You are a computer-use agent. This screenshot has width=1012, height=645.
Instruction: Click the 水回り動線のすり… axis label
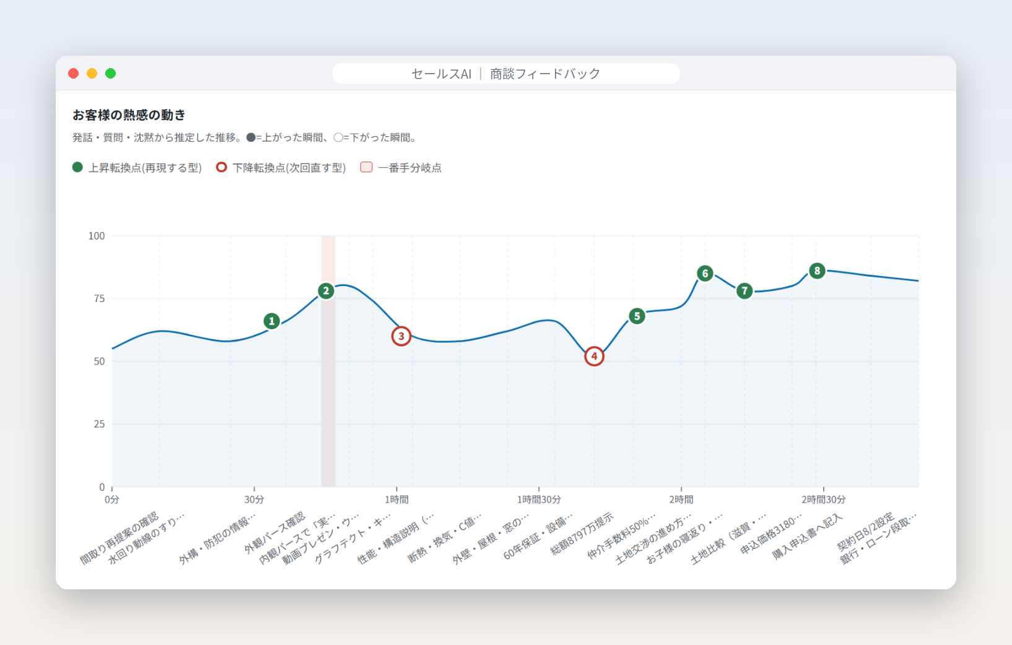tap(146, 539)
